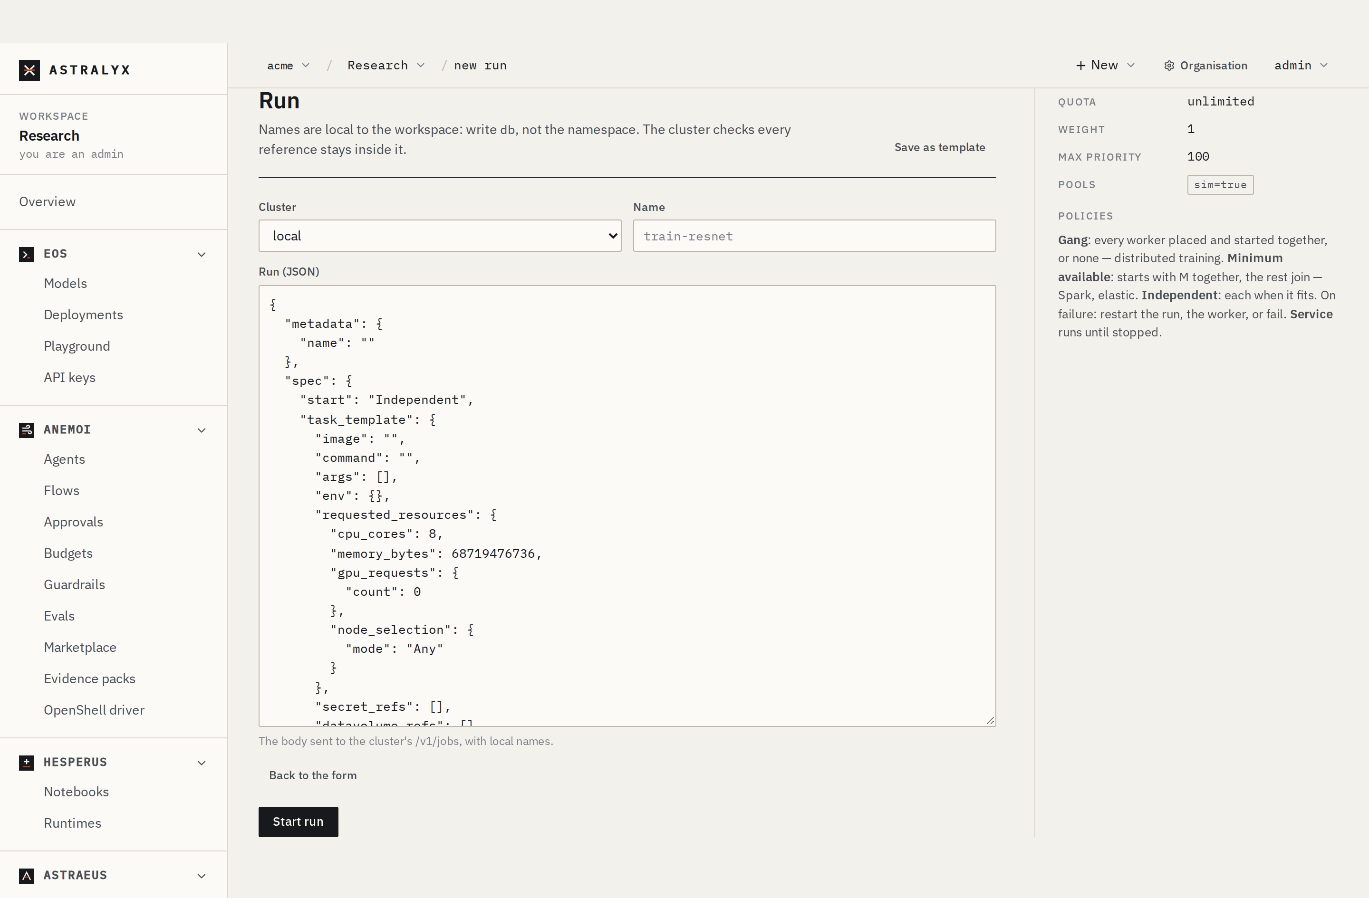Open the New dropdown chevron
The width and height of the screenshot is (1369, 898).
pos(1131,66)
